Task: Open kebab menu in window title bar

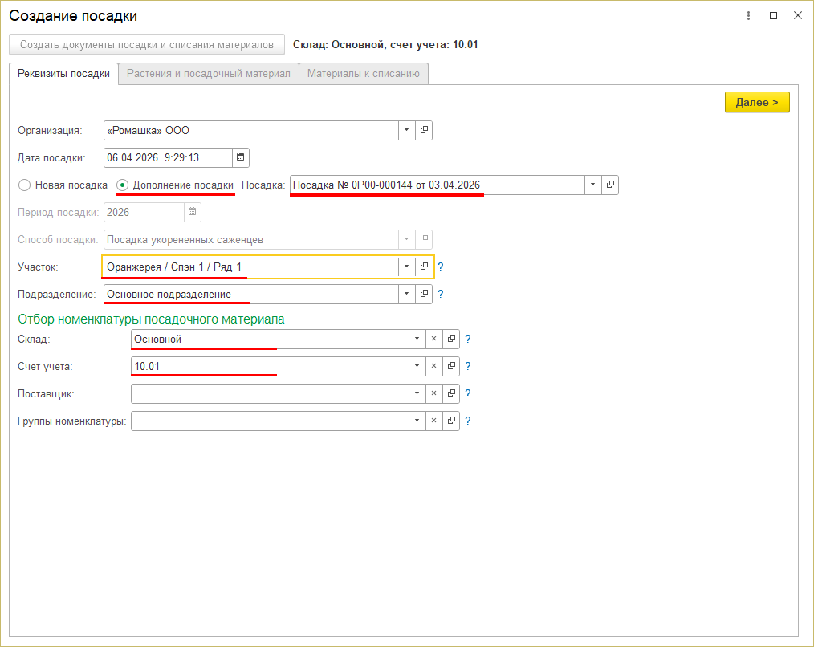Action: tap(748, 16)
